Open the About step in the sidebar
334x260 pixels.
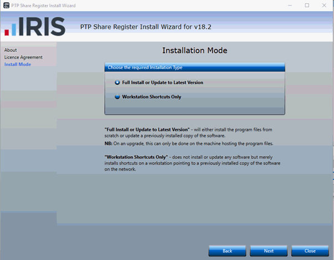pyautogui.click(x=11, y=50)
